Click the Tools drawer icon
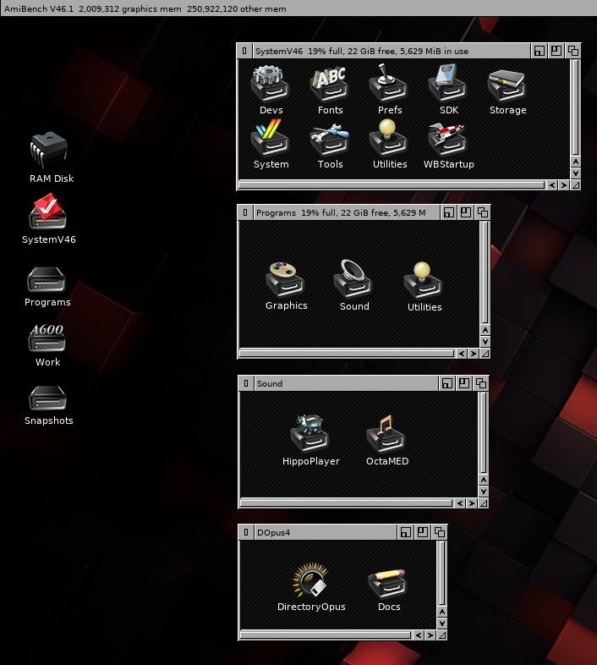Image resolution: width=597 pixels, height=665 pixels. coord(330,139)
